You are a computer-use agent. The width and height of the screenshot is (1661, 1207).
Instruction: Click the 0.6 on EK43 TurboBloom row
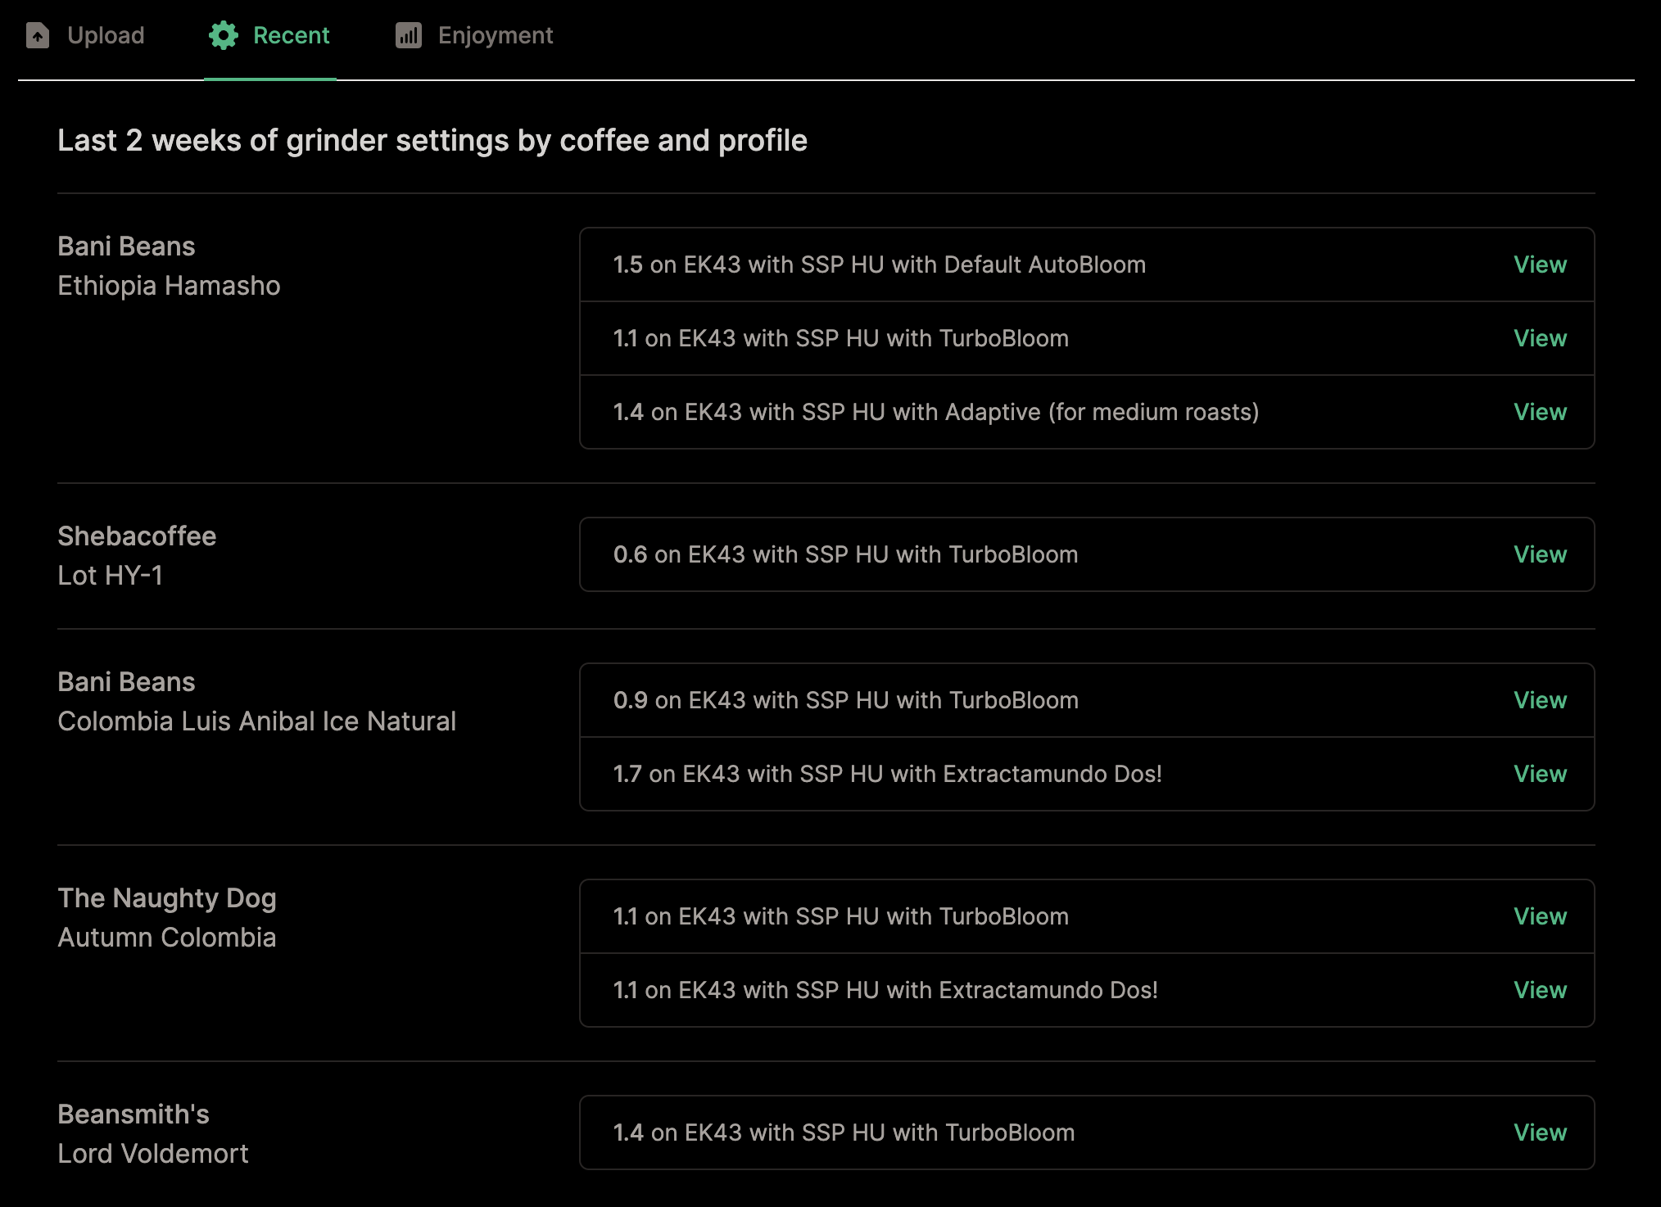coord(845,554)
